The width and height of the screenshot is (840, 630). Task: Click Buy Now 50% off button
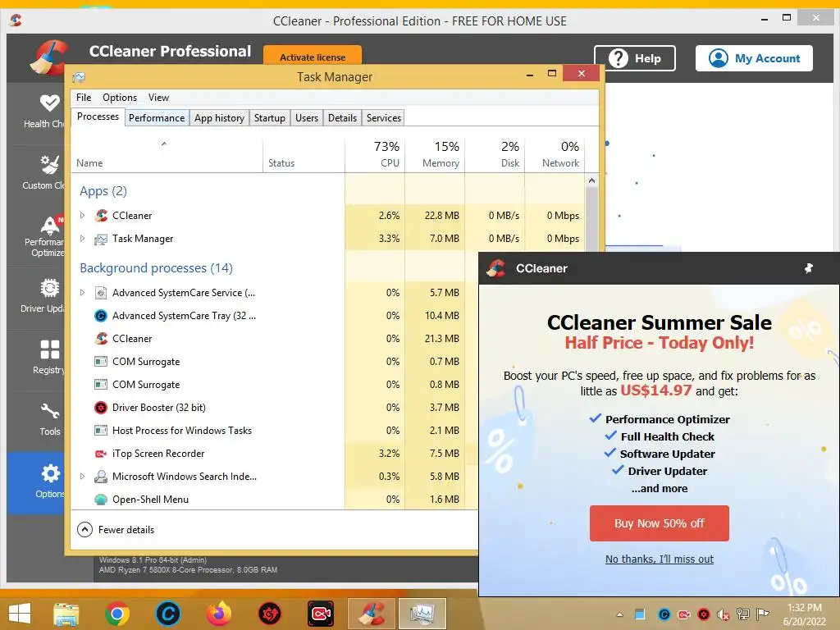pos(659,523)
